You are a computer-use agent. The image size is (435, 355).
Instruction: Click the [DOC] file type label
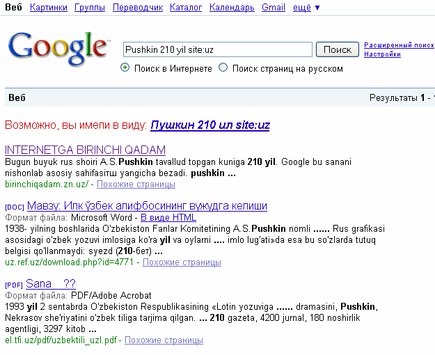pos(15,207)
